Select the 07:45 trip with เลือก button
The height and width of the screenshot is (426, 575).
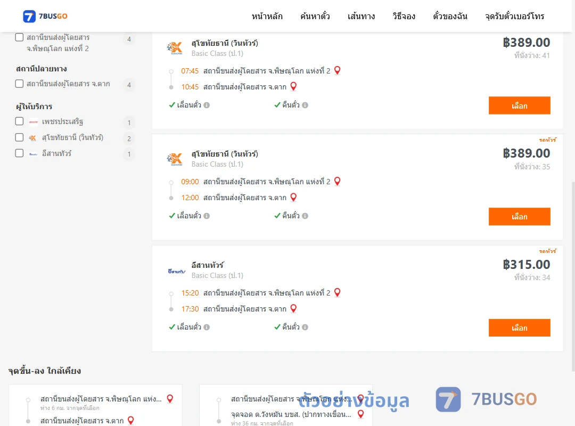pyautogui.click(x=519, y=105)
